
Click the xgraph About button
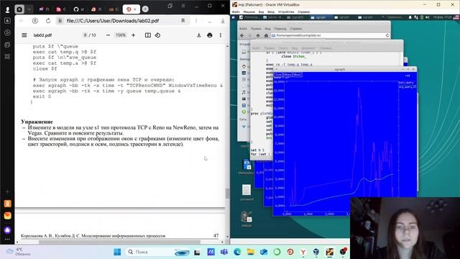297,75
